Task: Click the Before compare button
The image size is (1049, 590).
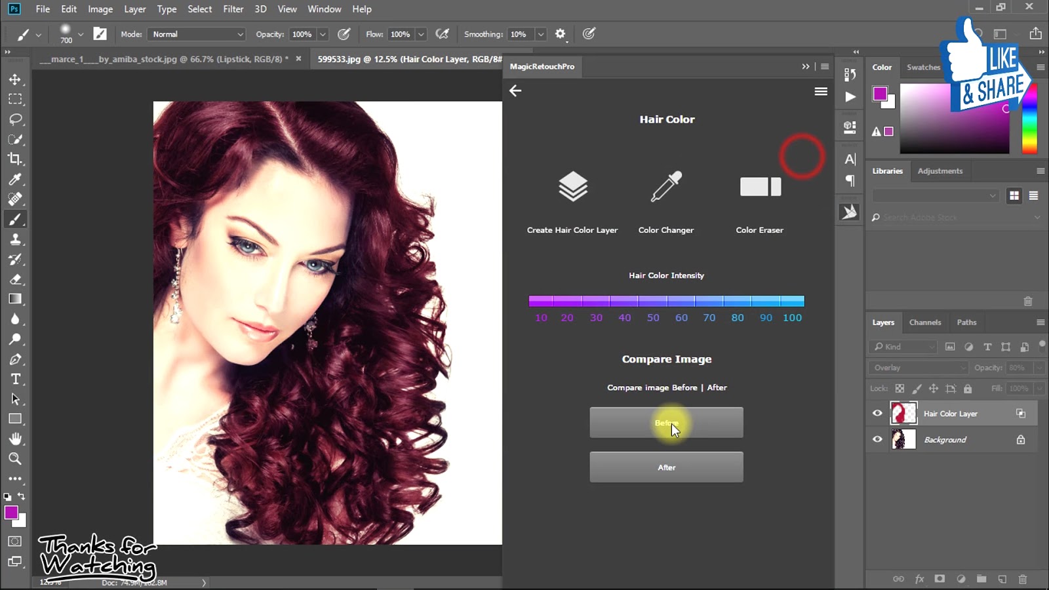Action: (x=666, y=423)
